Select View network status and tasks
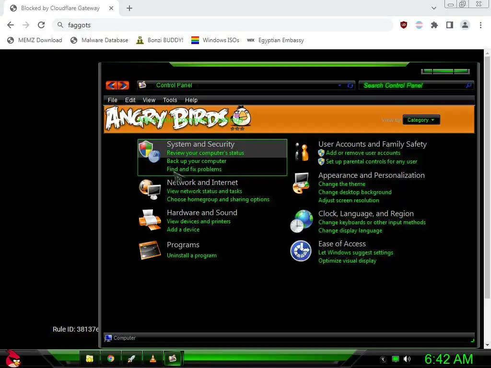The image size is (491, 368). [204, 191]
